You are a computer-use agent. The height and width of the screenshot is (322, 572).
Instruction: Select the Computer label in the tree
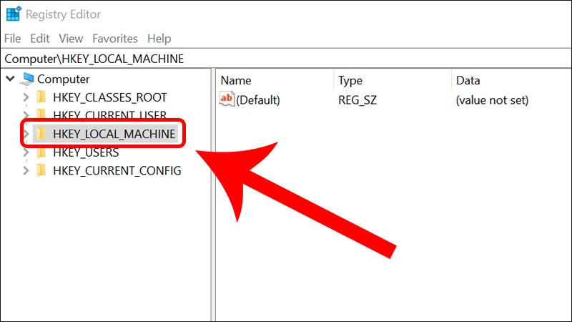[x=63, y=79]
